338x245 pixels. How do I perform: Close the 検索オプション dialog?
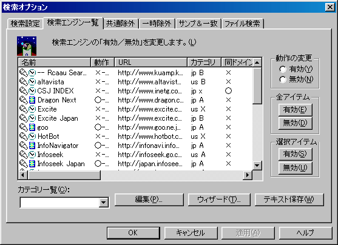pos(330,7)
